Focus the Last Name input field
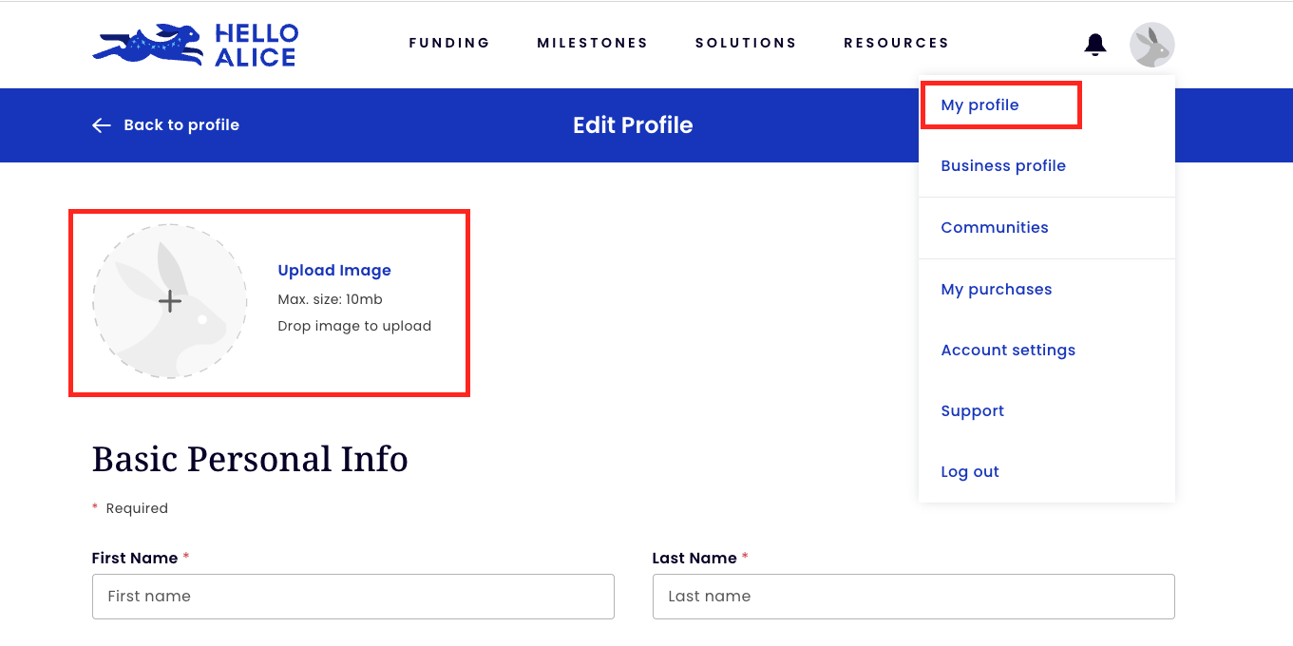Image resolution: width=1293 pixels, height=646 pixels. [914, 597]
